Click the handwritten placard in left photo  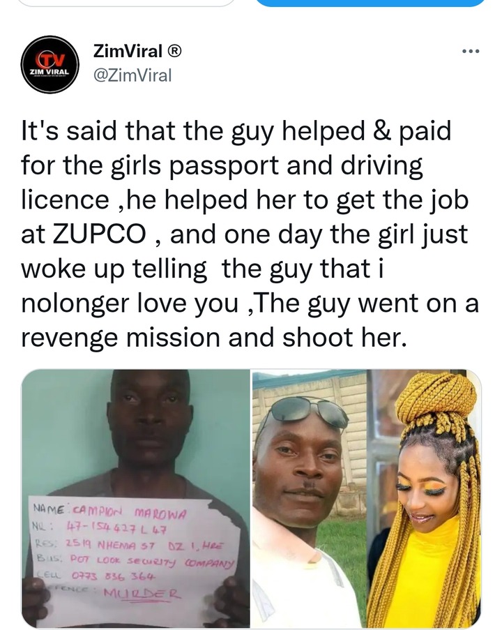(x=135, y=558)
